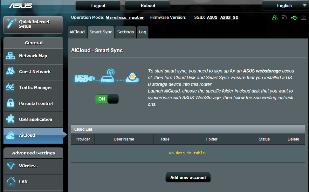
Task: Click the Reboot button
Action: pyautogui.click(x=148, y=5)
